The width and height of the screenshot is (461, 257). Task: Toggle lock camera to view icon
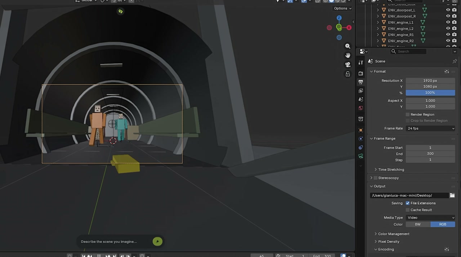(348, 74)
